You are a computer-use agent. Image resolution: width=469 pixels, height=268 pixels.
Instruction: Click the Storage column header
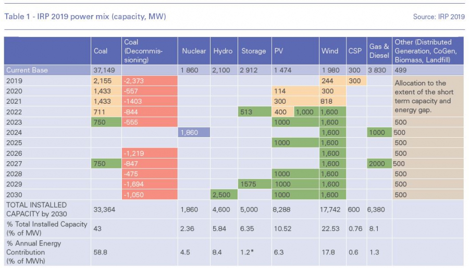tap(254, 51)
